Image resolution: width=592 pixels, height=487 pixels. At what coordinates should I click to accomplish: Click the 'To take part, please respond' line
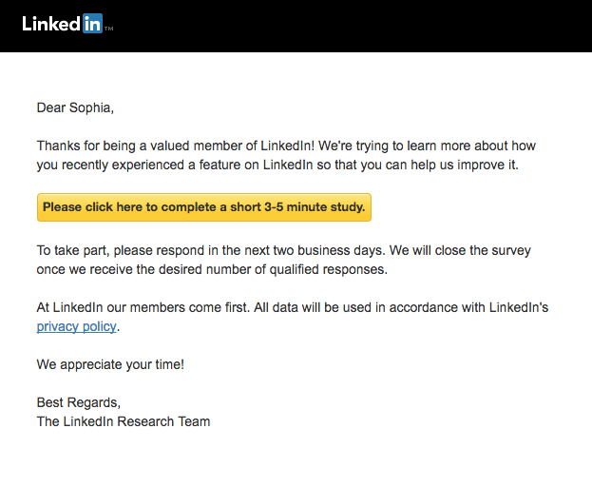click(x=283, y=251)
